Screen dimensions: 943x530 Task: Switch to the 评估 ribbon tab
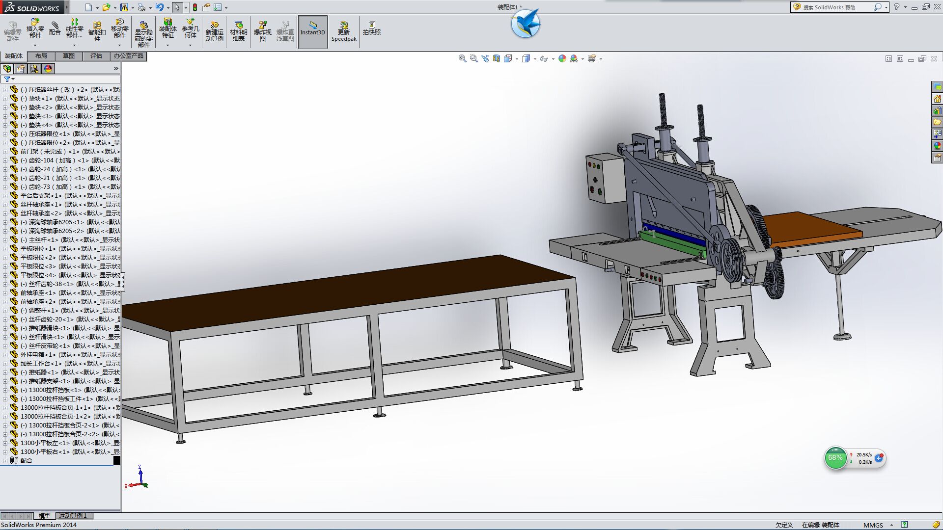pos(96,56)
